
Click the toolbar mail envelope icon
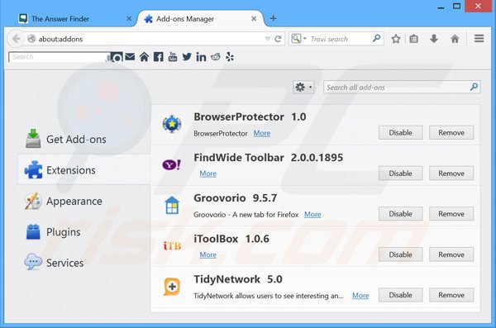tap(130, 57)
